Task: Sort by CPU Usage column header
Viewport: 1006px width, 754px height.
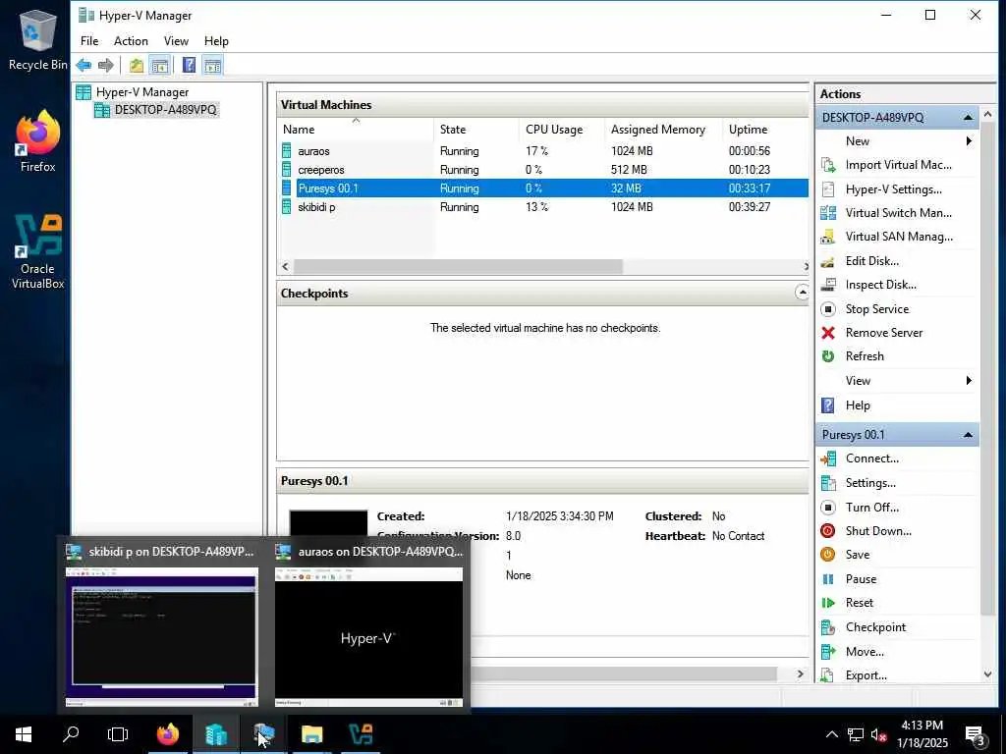Action: pos(561,129)
